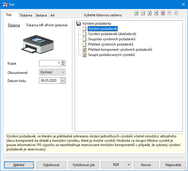Screen dimensions: 188x171
Task: Select Soupis požadovaných výrobků report
Action: (x=111, y=55)
